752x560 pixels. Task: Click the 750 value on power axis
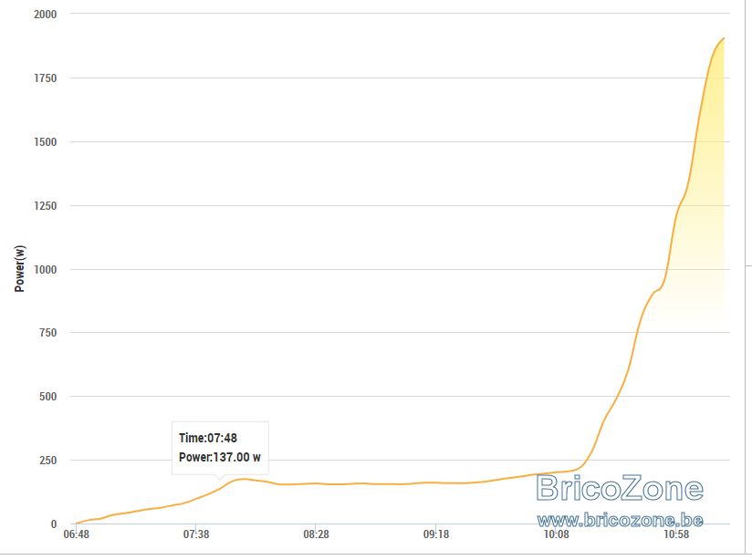pyautogui.click(x=48, y=333)
